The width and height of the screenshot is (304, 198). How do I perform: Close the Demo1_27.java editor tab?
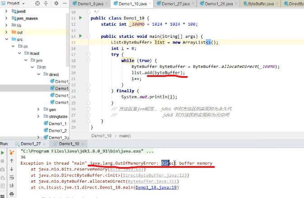point(193,4)
